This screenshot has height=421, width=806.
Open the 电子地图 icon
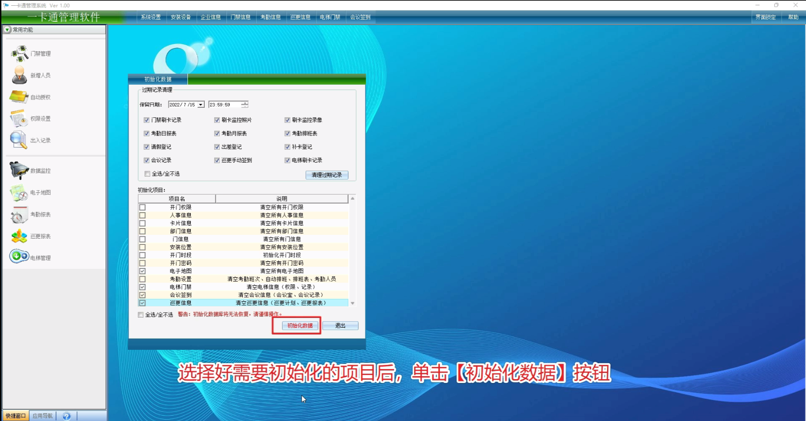(x=19, y=192)
